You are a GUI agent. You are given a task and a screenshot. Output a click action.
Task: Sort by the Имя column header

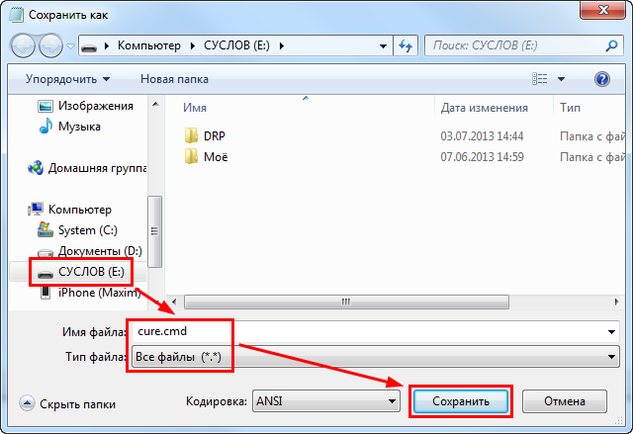point(195,108)
